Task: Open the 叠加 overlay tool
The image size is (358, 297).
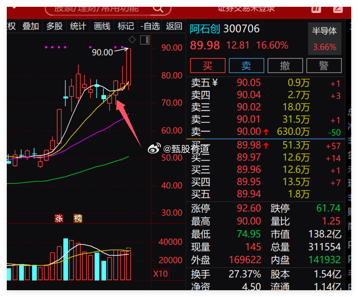Action: pyautogui.click(x=31, y=26)
